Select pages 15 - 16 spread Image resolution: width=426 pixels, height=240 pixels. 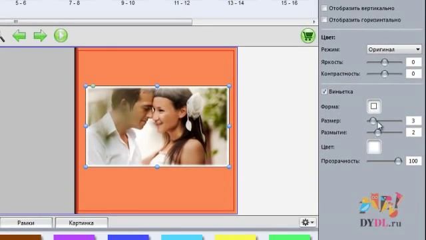point(290,3)
